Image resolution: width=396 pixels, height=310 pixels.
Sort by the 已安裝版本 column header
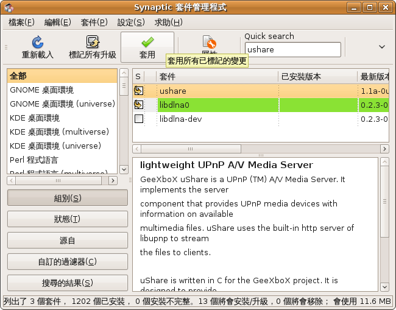tap(317, 77)
